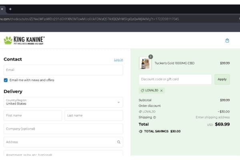
Task: Click the TOTAL SAVINGS $30.00 text
Action: [x=162, y=131]
